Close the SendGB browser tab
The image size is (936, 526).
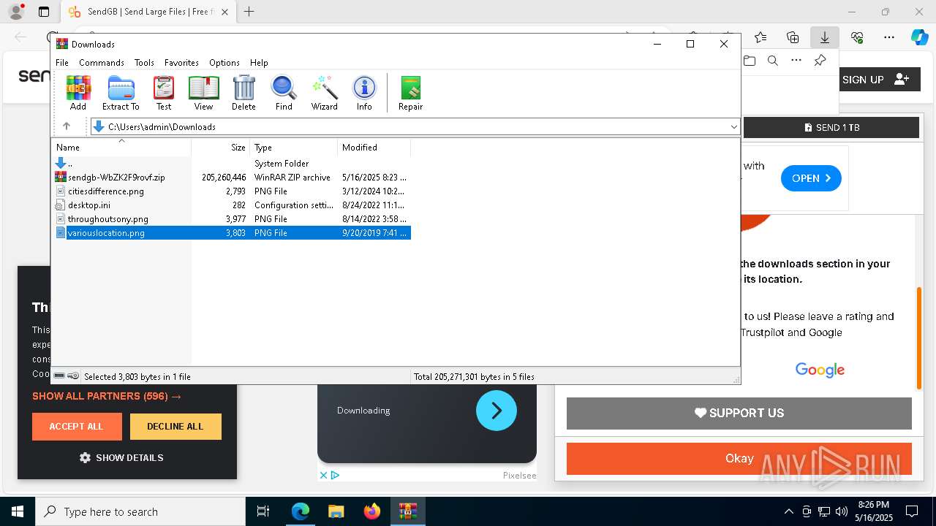[225, 12]
